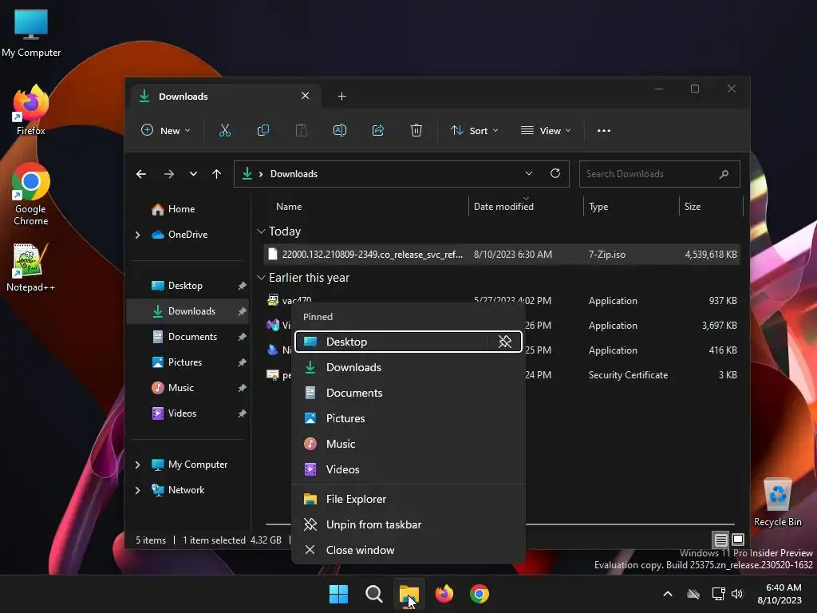Open Music from the jump list
The width and height of the screenshot is (817, 613).
pyautogui.click(x=408, y=444)
